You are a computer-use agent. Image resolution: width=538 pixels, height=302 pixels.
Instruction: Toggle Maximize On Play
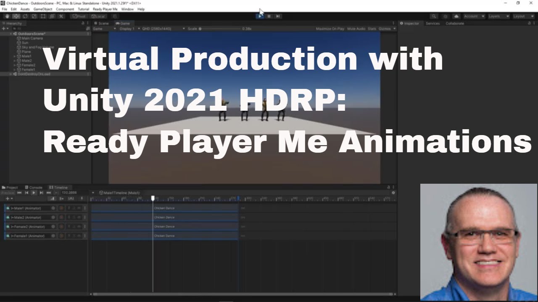(330, 29)
